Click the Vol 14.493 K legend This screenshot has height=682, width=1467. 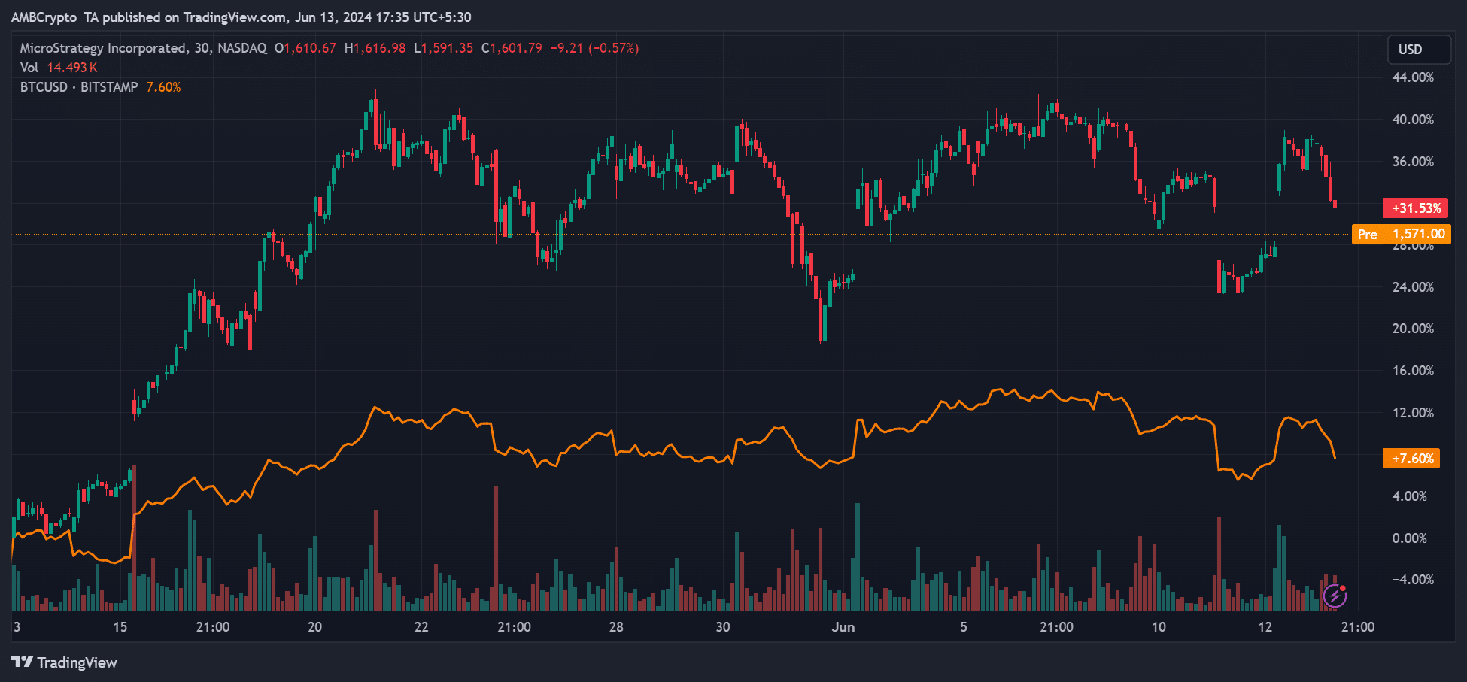(59, 68)
